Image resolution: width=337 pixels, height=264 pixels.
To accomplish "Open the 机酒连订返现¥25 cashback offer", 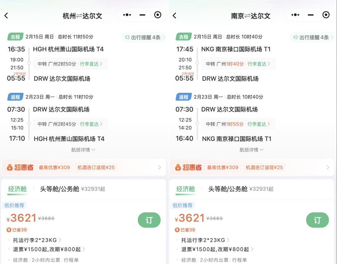I will [x=97, y=167].
